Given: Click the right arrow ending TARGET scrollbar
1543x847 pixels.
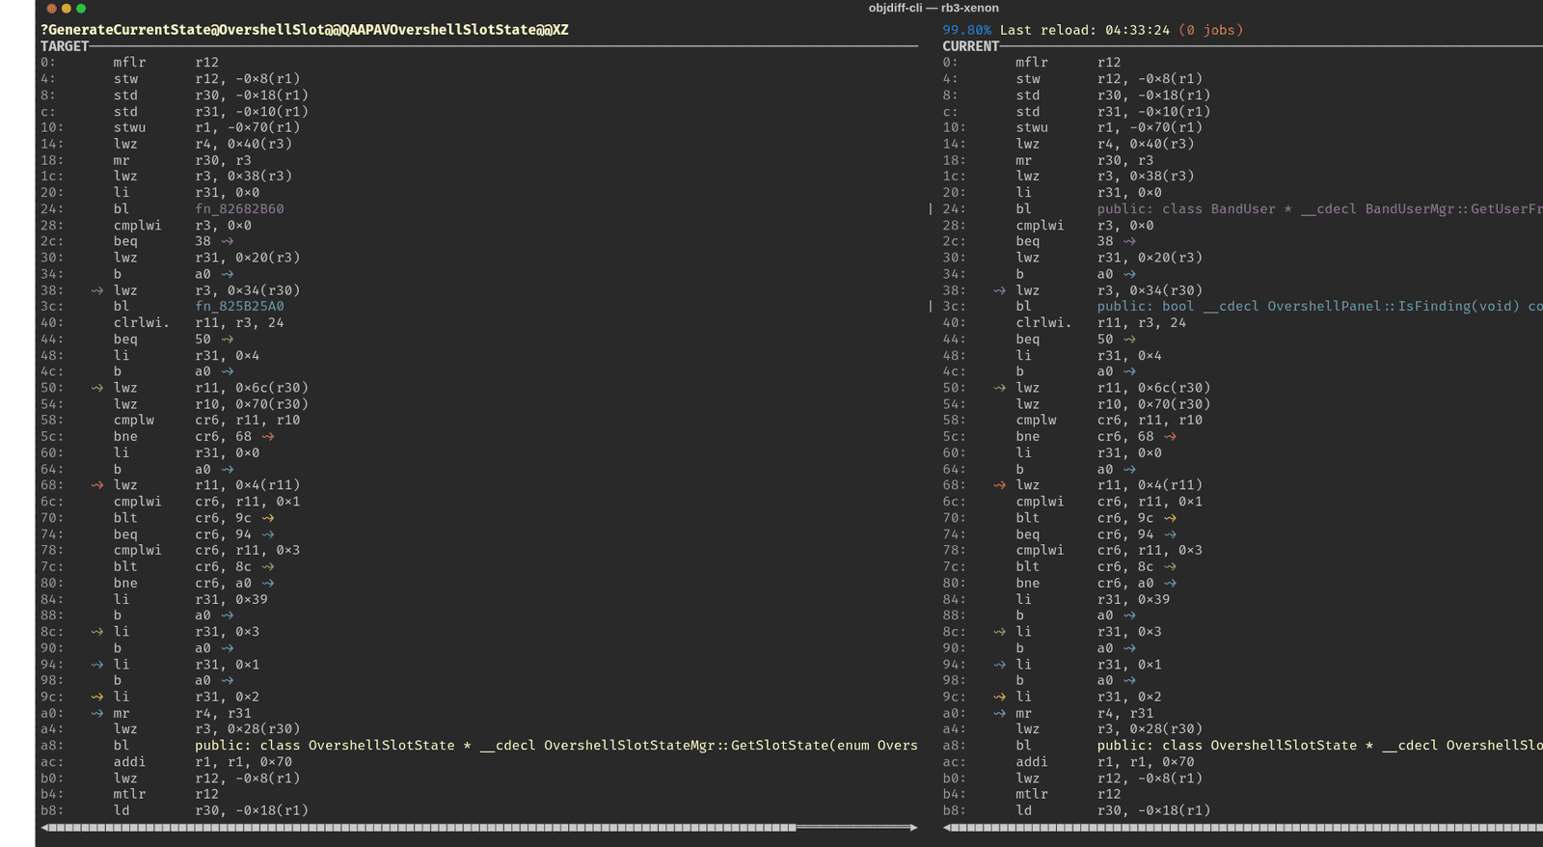Looking at the screenshot, I should pyautogui.click(x=913, y=827).
